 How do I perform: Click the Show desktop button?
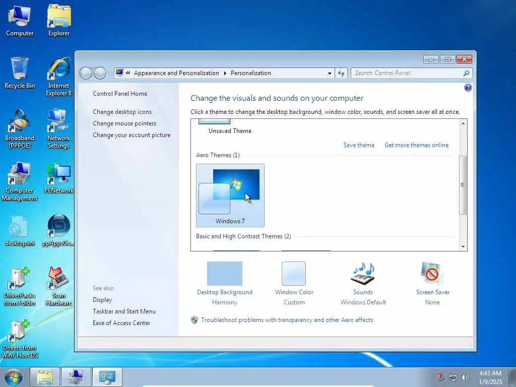pos(512,377)
